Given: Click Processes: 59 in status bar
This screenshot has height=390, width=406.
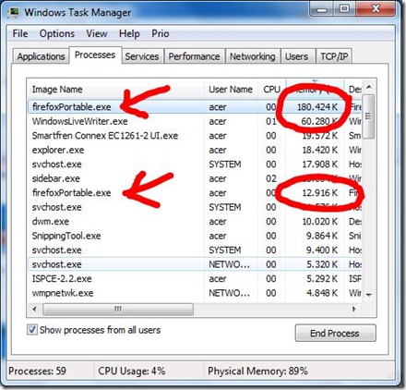Looking at the screenshot, I should 37,371.
